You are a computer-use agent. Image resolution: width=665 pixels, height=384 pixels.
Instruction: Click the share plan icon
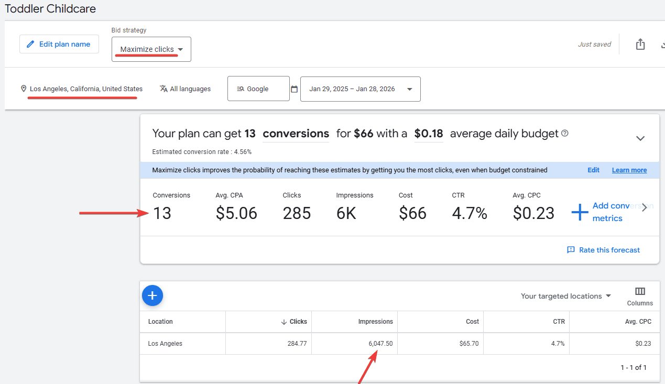(x=640, y=45)
